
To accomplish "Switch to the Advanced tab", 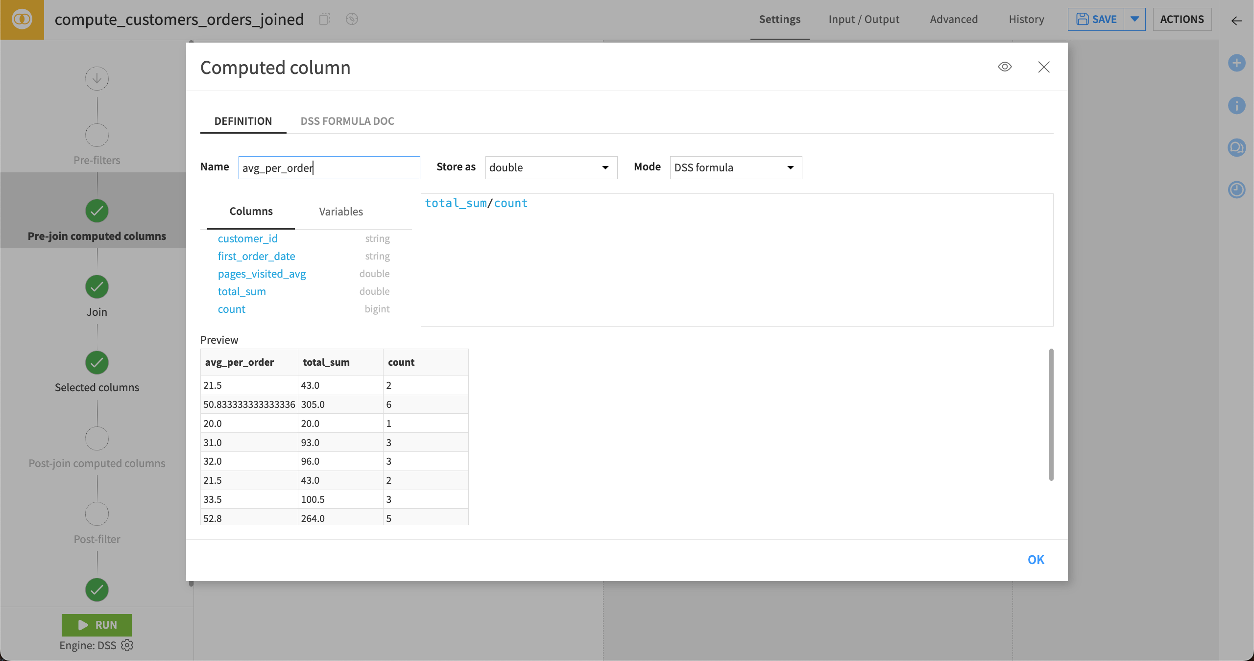I will tap(954, 20).
